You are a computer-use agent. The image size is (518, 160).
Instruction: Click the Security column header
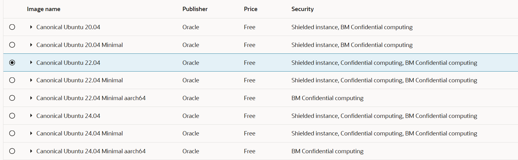pyautogui.click(x=303, y=9)
